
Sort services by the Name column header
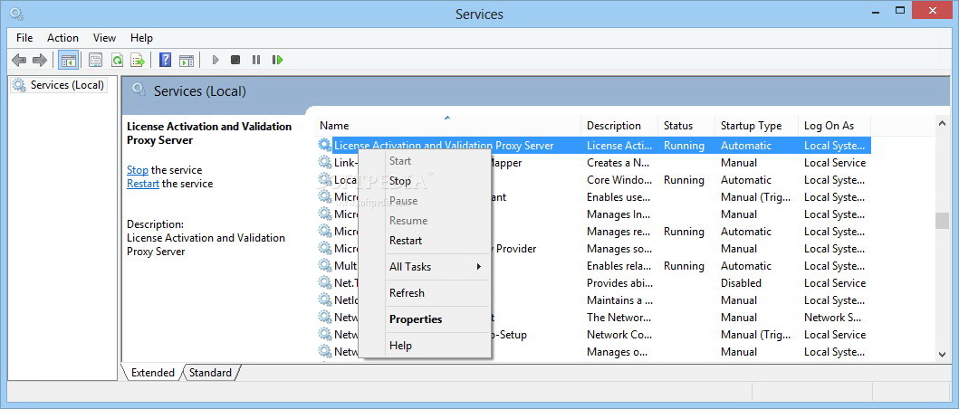(334, 126)
